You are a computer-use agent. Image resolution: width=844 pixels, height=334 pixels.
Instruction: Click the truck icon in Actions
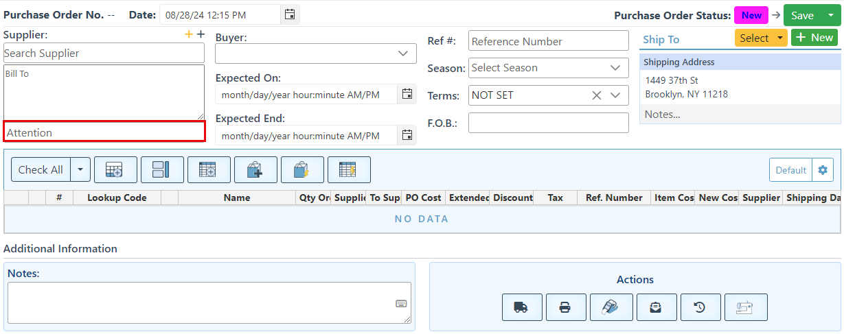[x=522, y=307]
